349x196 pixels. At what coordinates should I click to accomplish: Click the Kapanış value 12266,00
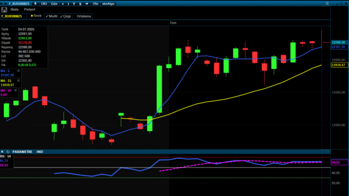point(25,47)
